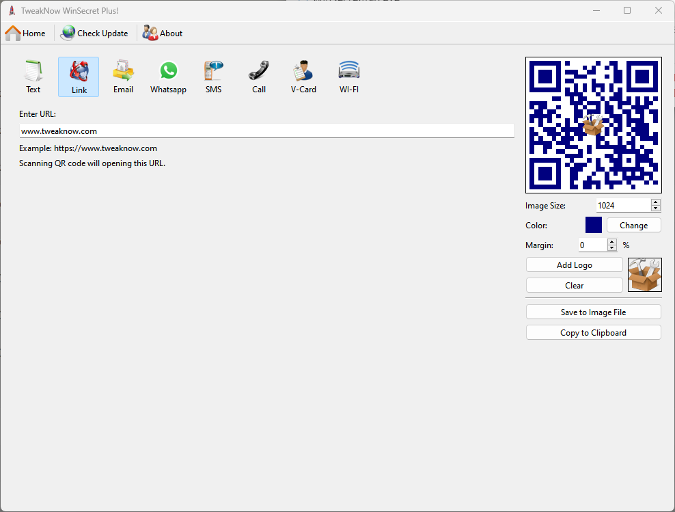675x512 pixels.
Task: Click the 'Color:' label
Action: pyautogui.click(x=536, y=226)
